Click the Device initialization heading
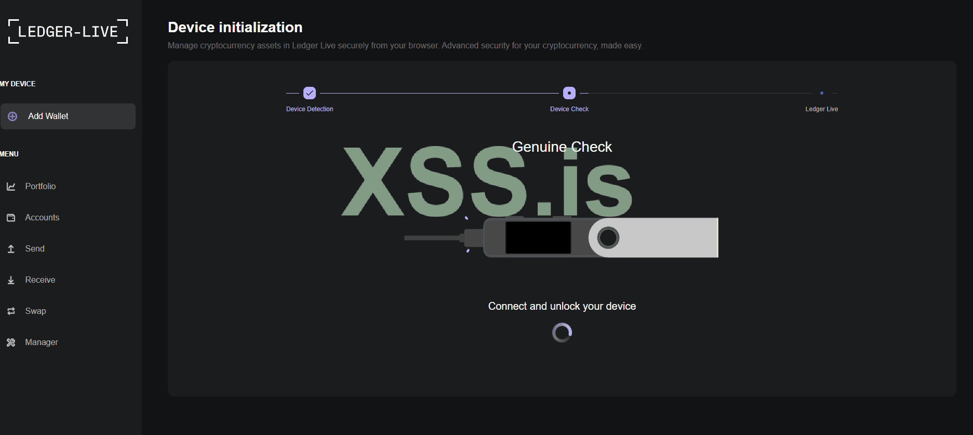Viewport: 973px width, 435px height. [x=235, y=28]
